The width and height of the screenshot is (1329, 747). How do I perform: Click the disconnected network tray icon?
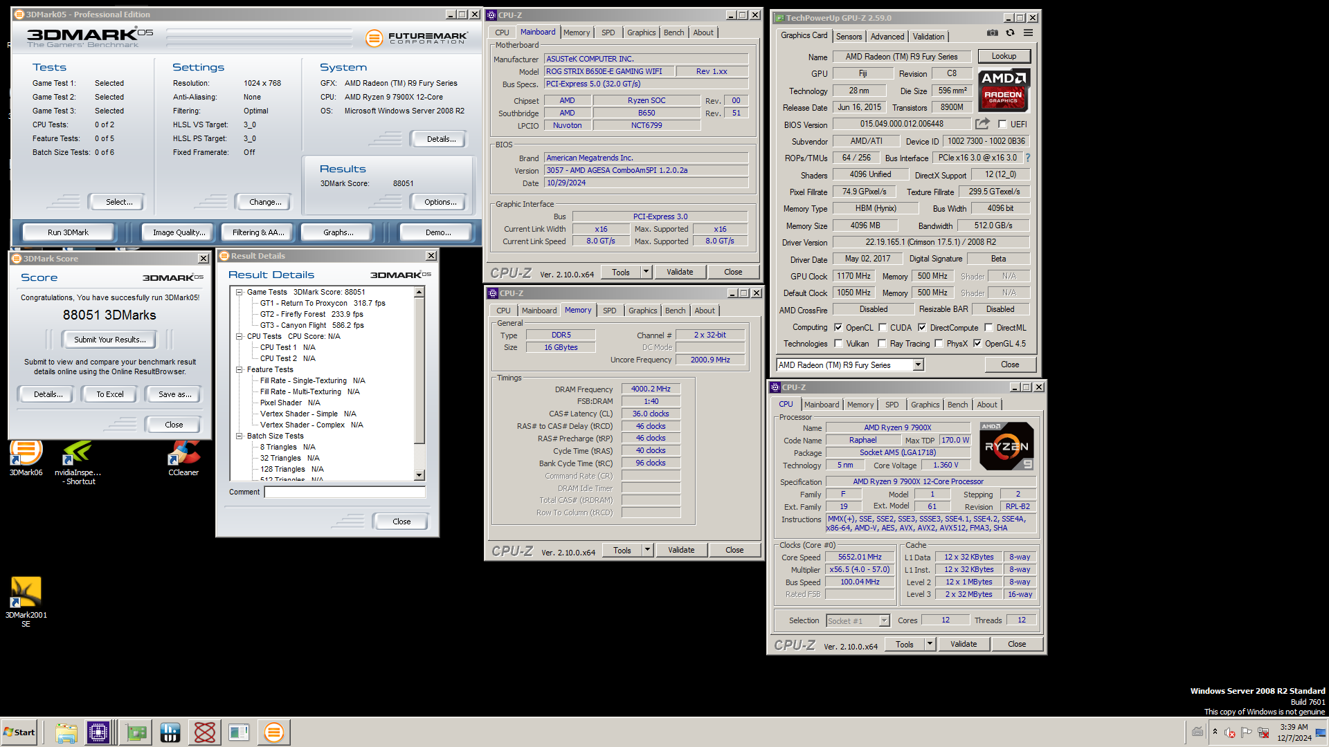1263,732
